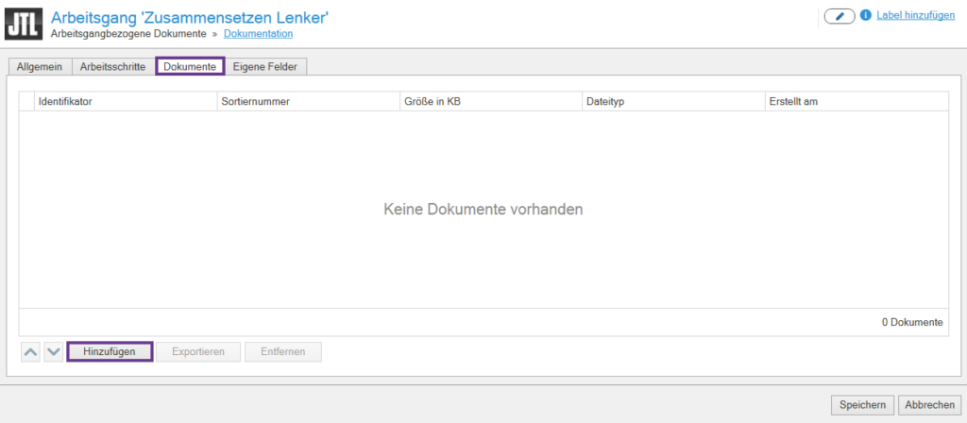Click the blue info icon
The width and height of the screenshot is (967, 423).
(865, 15)
